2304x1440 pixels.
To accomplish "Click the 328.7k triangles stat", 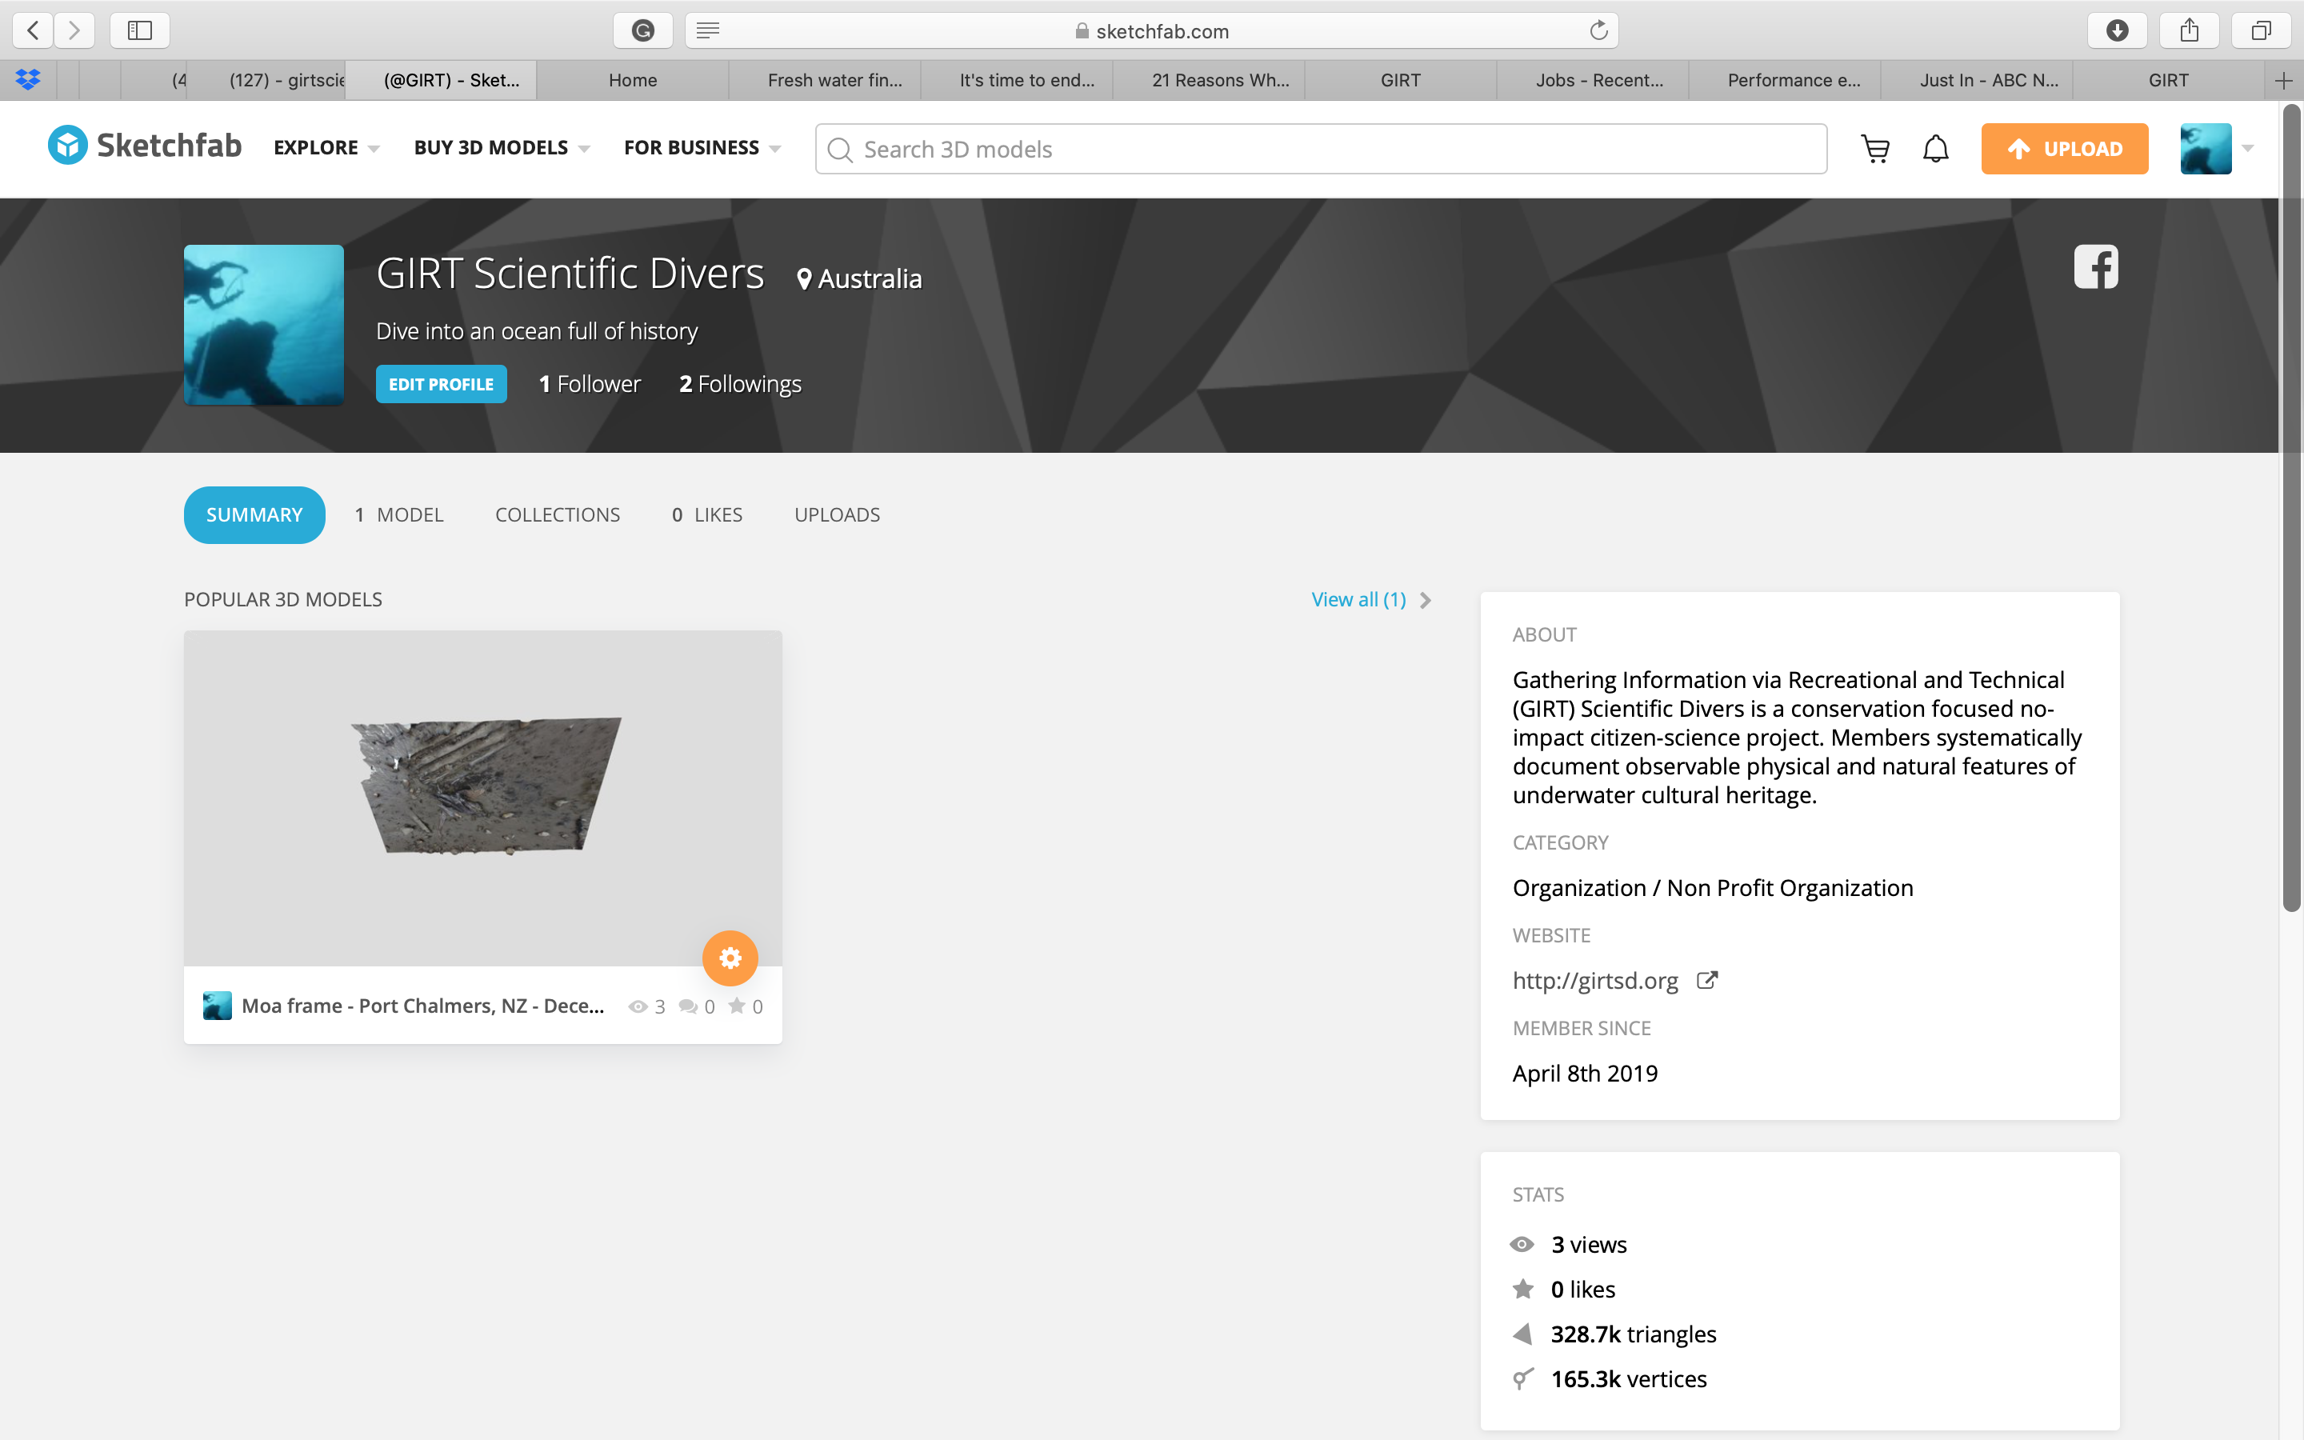I will pos(1633,1334).
